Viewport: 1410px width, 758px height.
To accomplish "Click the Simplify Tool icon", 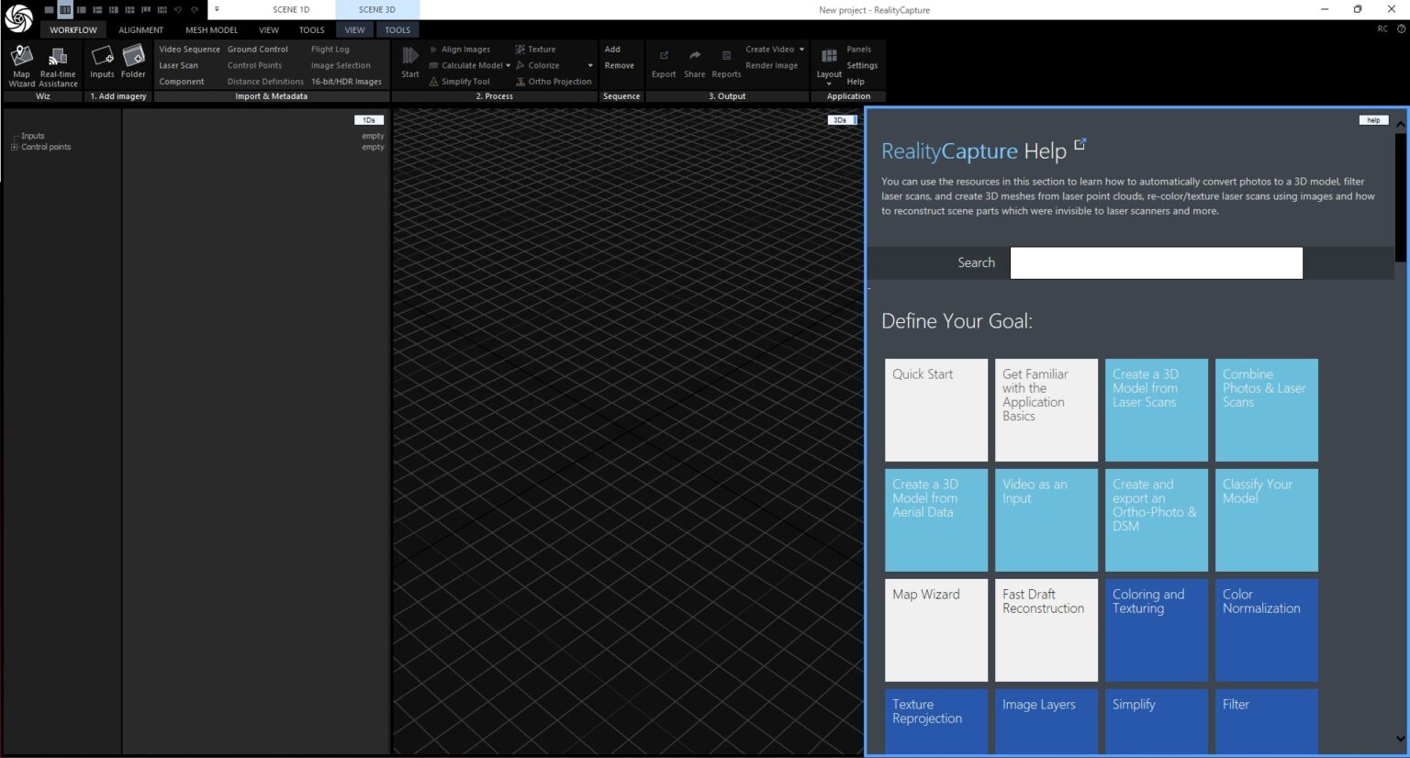I will [434, 82].
